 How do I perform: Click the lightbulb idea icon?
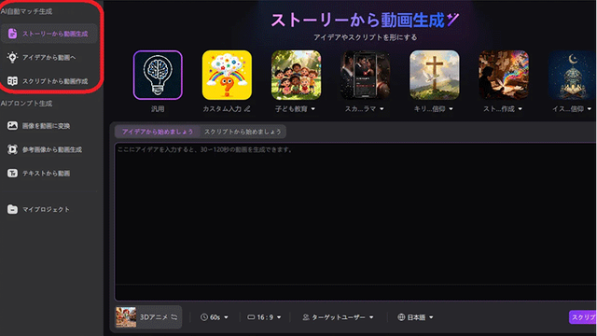click(x=12, y=58)
